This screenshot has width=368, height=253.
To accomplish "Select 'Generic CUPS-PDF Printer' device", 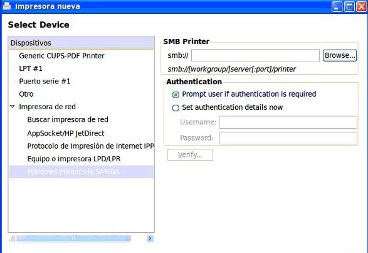I will (61, 56).
